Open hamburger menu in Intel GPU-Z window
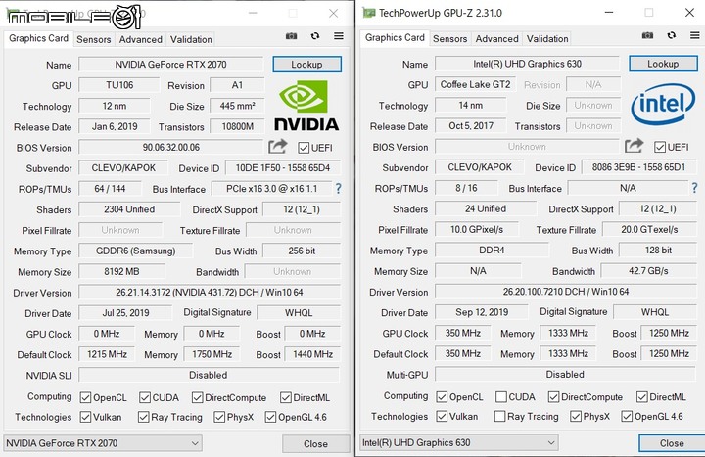 [x=694, y=35]
